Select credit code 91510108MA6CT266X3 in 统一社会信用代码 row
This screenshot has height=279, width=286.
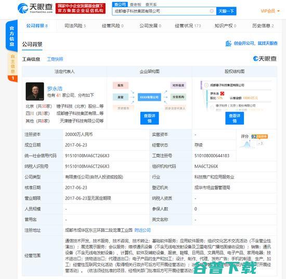pyautogui.click(x=87, y=156)
